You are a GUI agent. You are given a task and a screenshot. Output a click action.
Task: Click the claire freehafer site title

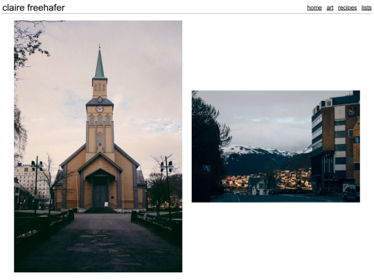33,8
